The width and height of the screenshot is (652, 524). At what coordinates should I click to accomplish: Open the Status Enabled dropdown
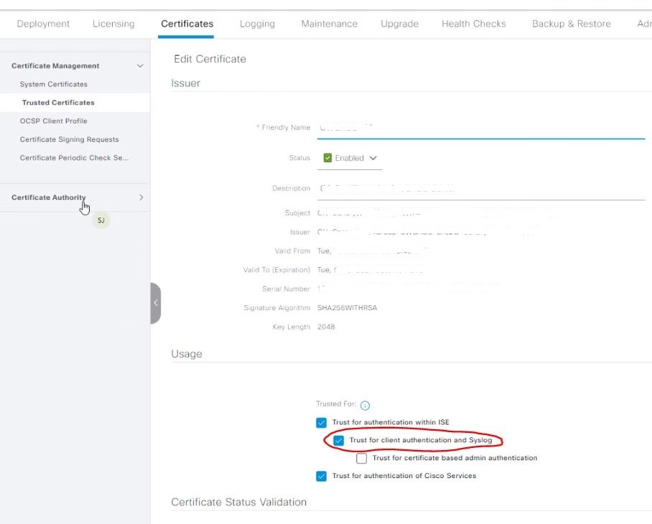[x=350, y=158]
